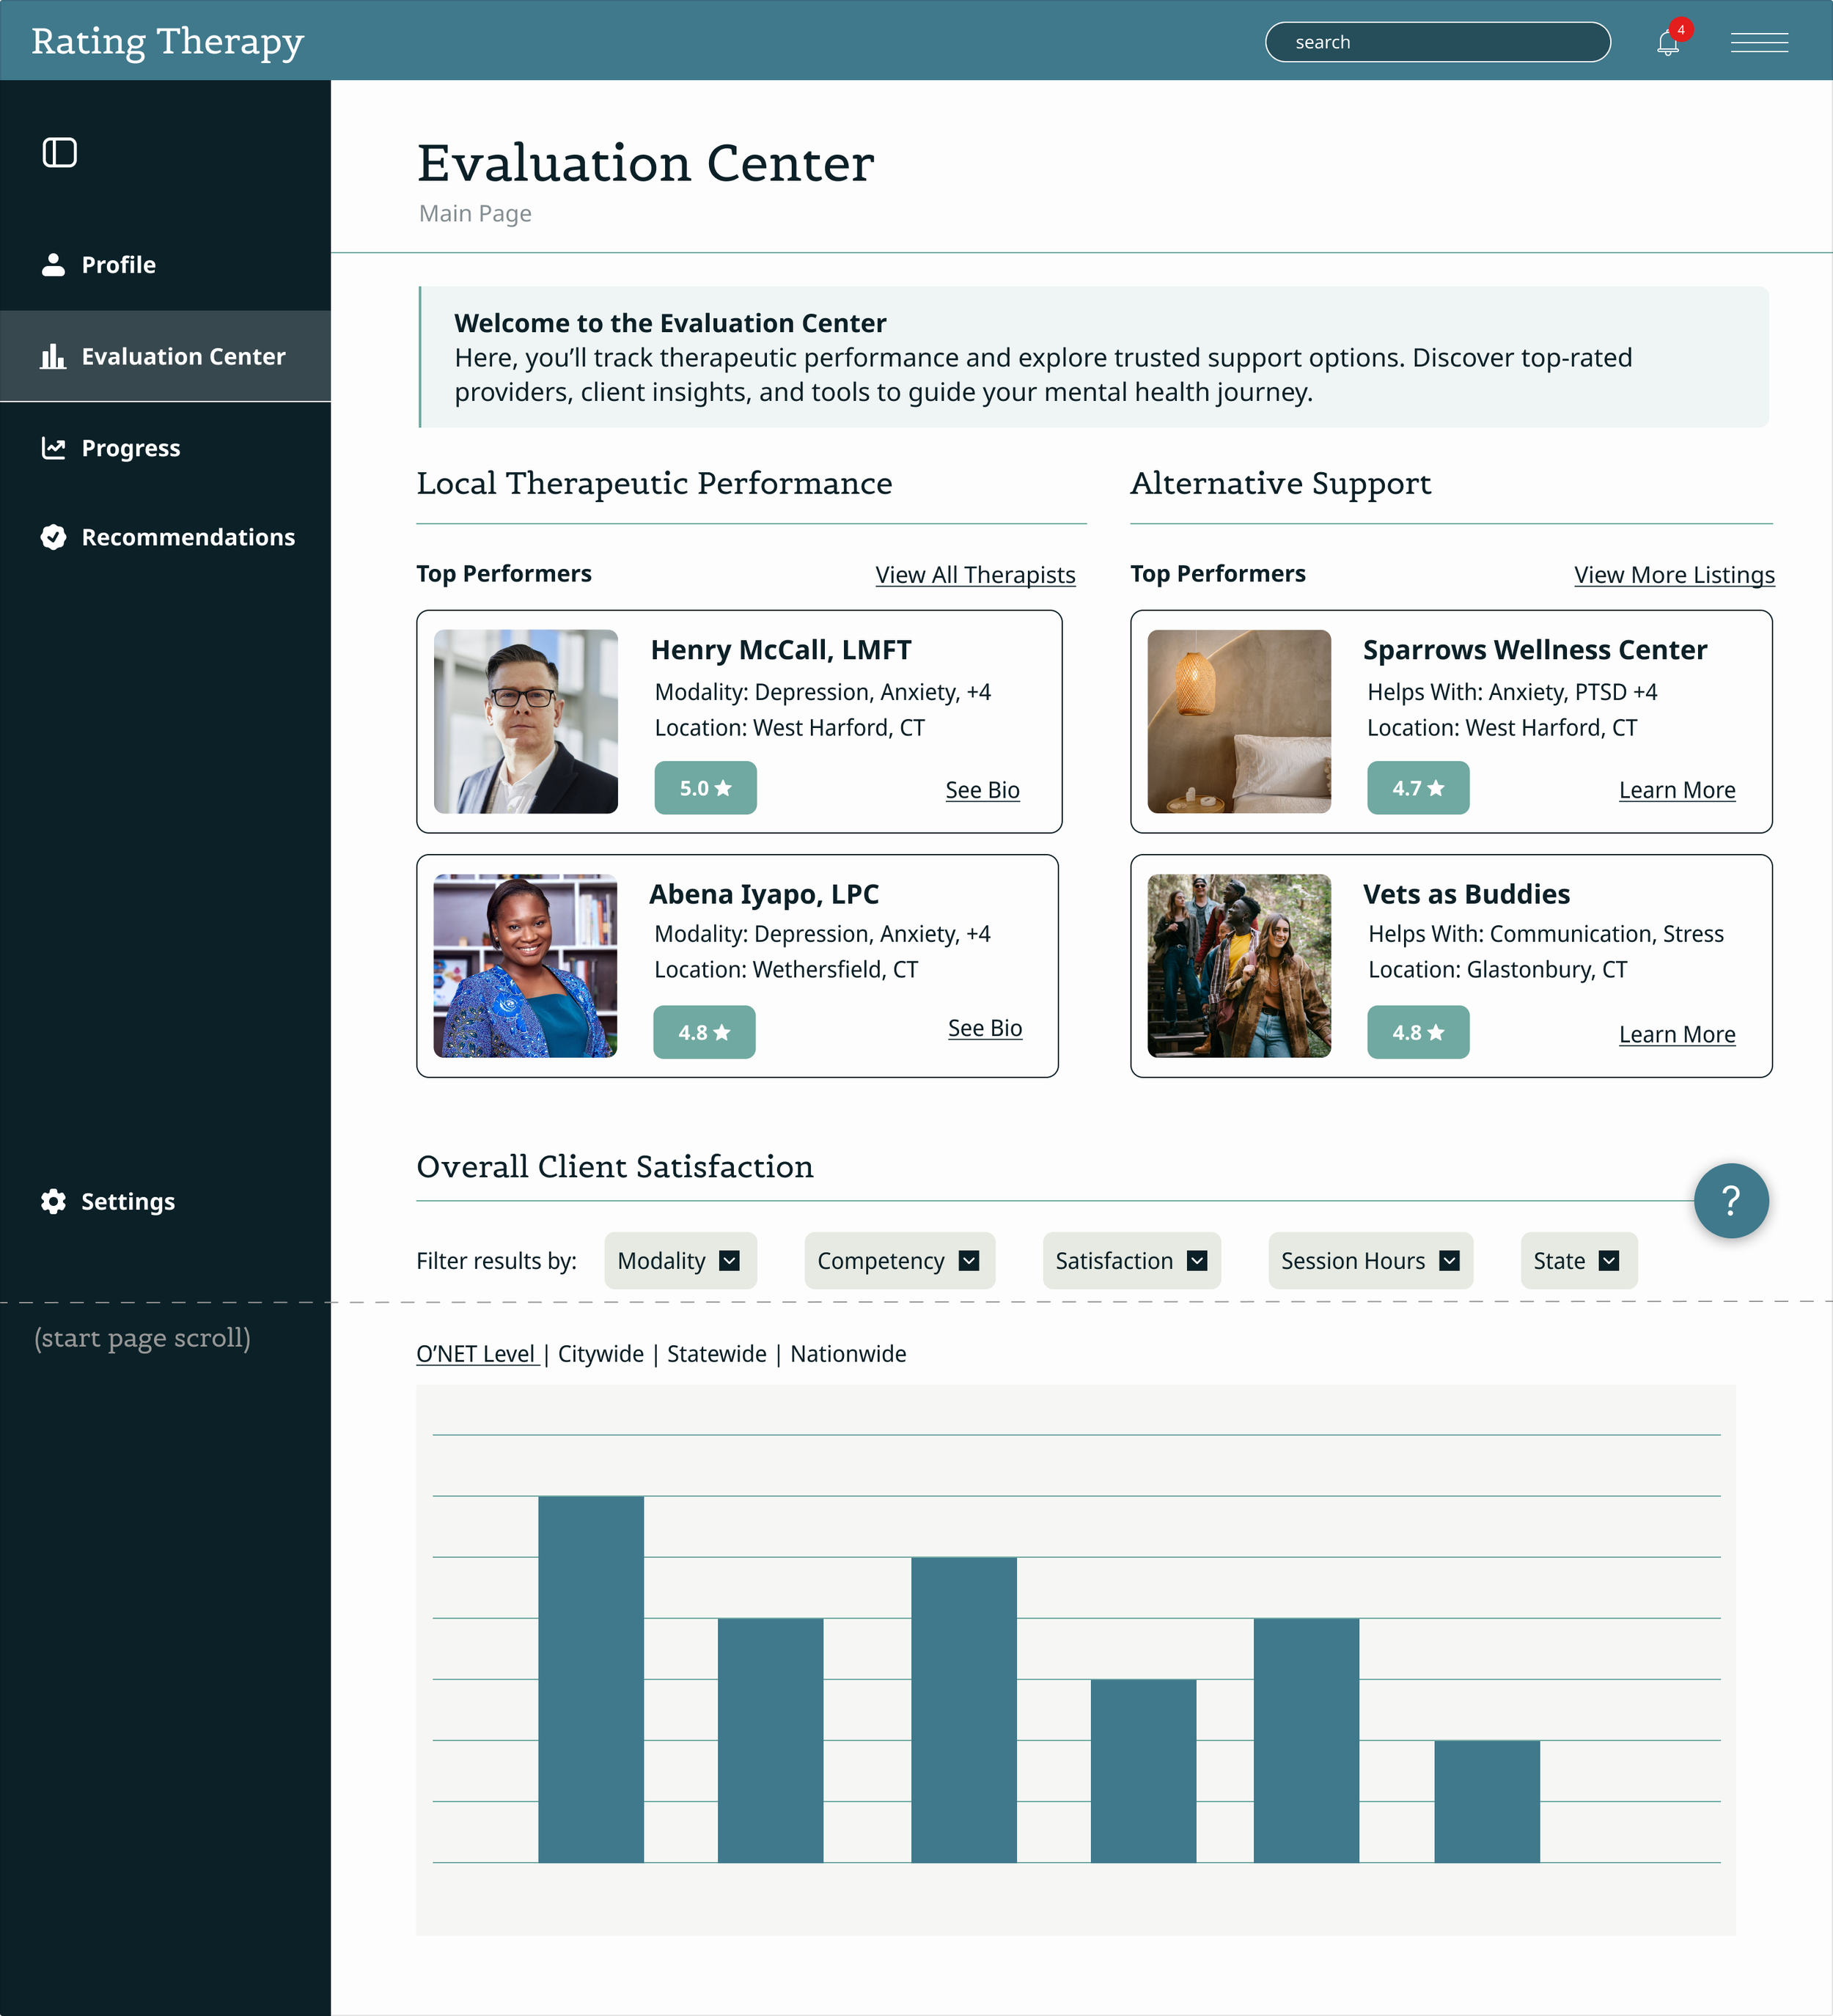The height and width of the screenshot is (2016, 1833).
Task: Click the Progress chart icon
Action: point(53,448)
